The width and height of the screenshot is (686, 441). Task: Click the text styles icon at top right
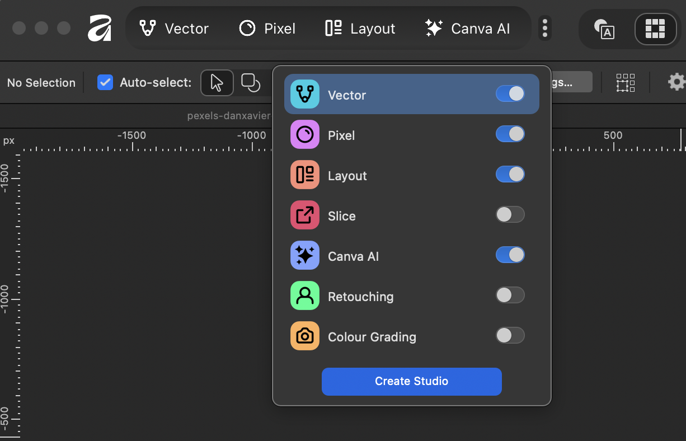(604, 29)
